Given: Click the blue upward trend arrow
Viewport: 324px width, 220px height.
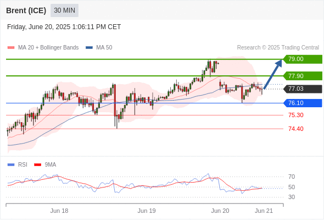Looking at the screenshot, I should [x=273, y=74].
